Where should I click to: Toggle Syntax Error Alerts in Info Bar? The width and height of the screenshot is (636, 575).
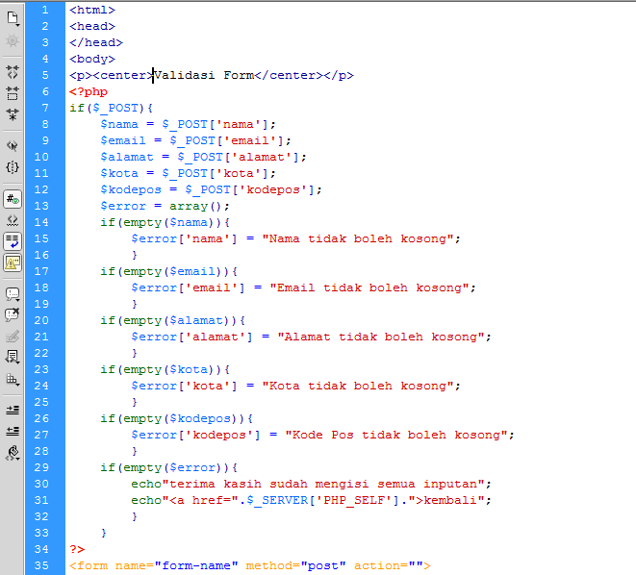[13, 263]
